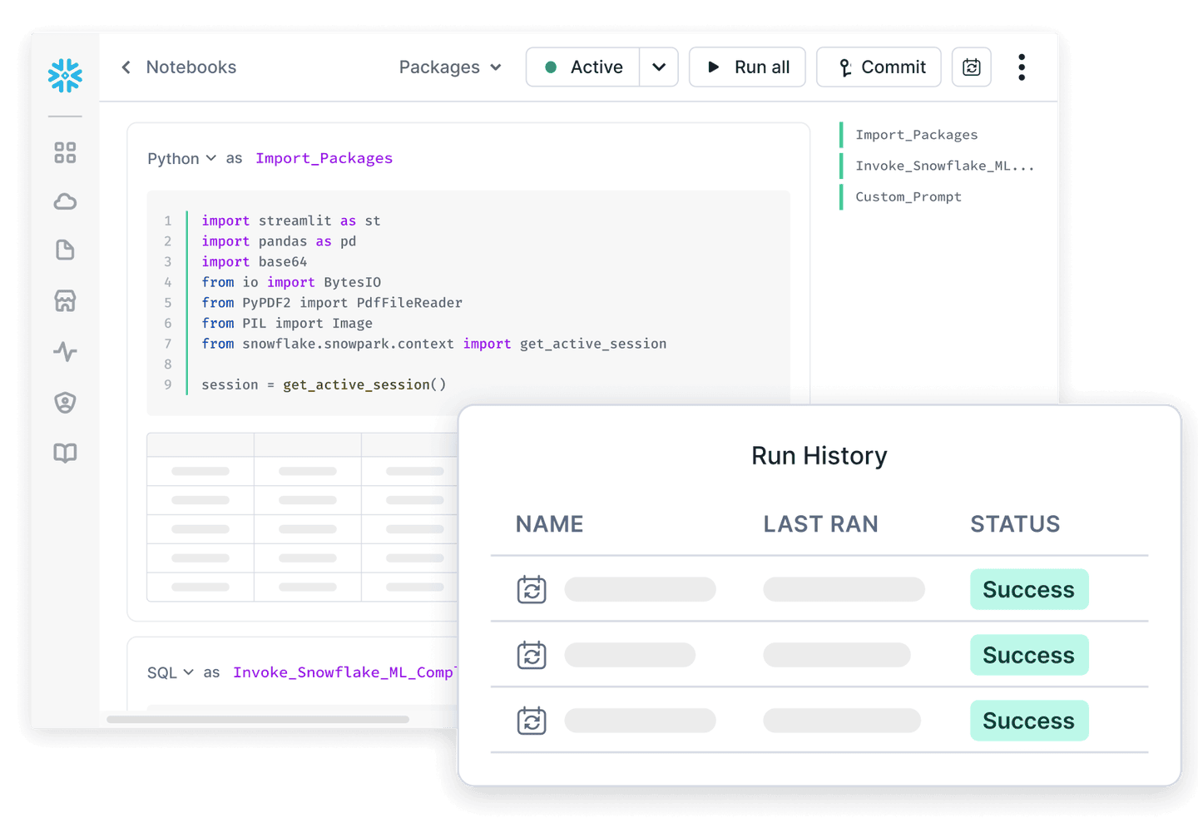Screen dimensions: 1198x818
Task: Jump to Custom_Prompt cell in outline
Action: [x=908, y=197]
